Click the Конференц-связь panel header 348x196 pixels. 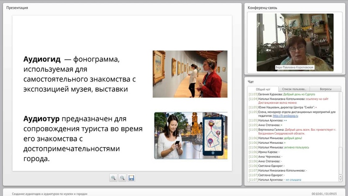pyautogui.click(x=262, y=7)
